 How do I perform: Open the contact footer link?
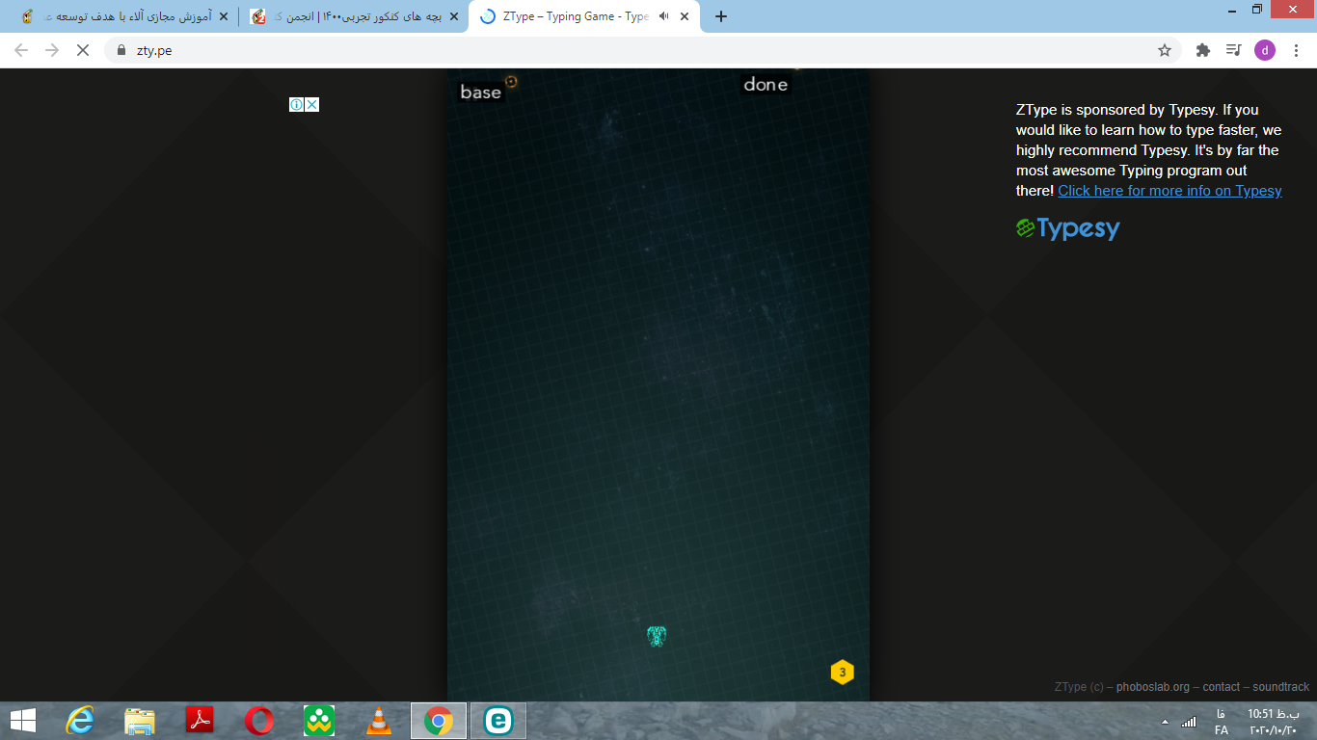click(1222, 687)
